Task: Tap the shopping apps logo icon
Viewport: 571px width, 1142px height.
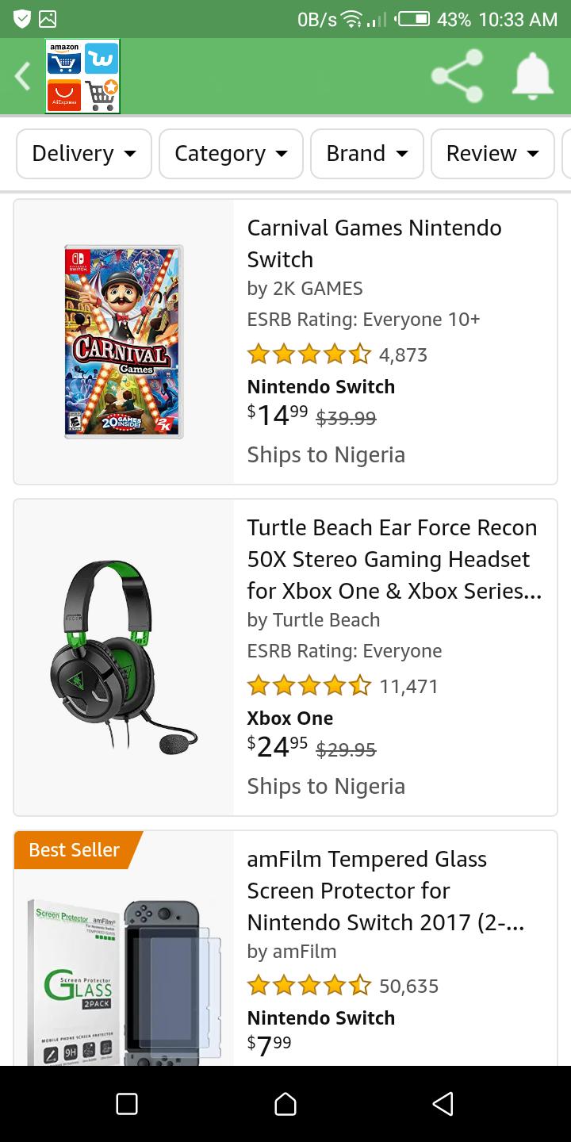Action: tap(82, 76)
